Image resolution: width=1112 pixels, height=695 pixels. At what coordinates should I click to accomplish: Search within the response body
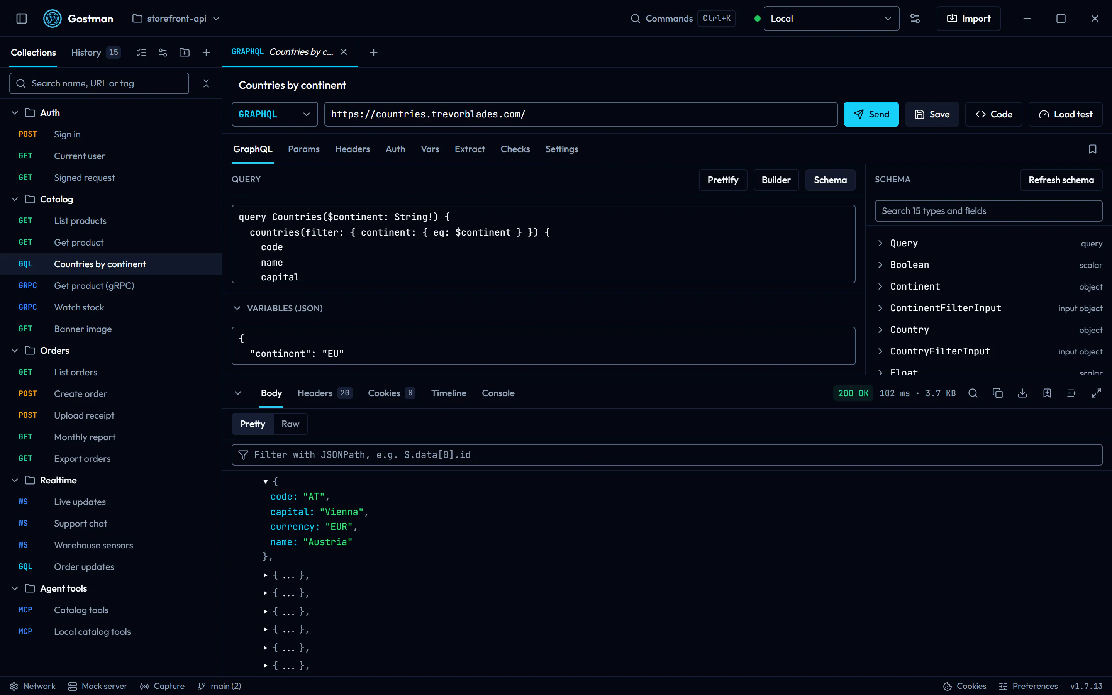[x=973, y=393]
